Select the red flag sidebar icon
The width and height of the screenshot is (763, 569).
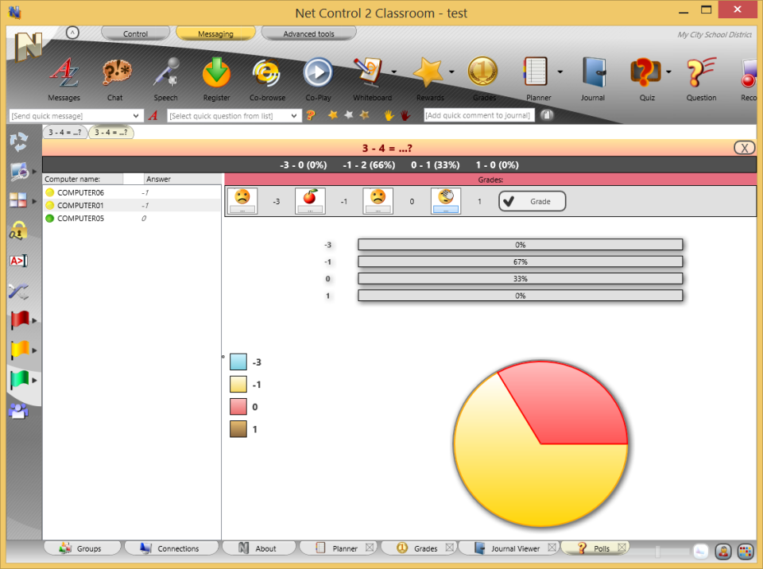click(20, 319)
